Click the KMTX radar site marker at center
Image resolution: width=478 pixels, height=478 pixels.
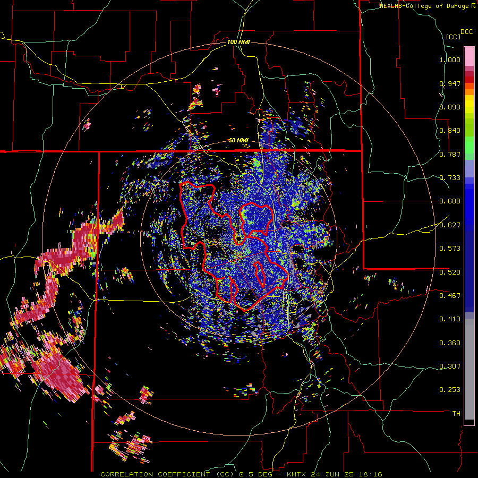point(238,238)
